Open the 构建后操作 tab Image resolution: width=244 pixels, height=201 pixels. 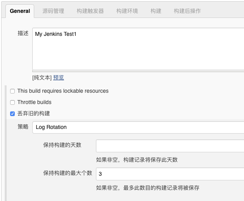pos(187,11)
